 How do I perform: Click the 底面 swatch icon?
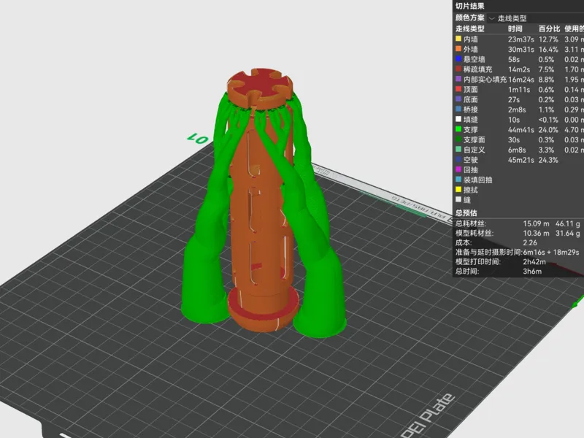458,99
